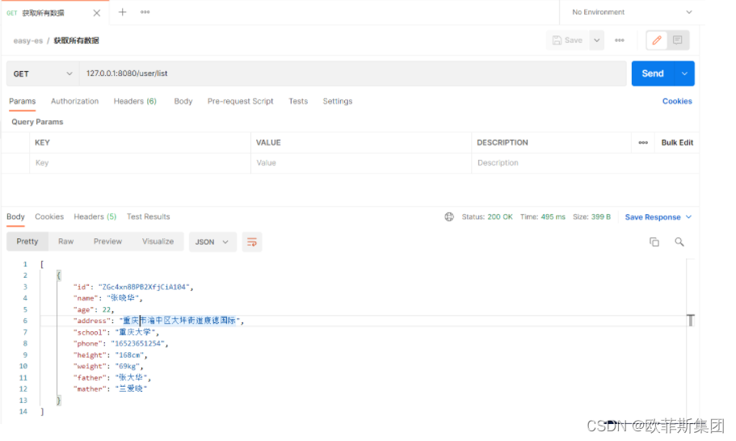Image resolution: width=736 pixels, height=441 pixels.
Task: Open the JSON format dropdown
Action: coord(212,242)
